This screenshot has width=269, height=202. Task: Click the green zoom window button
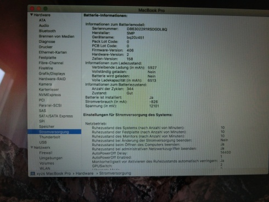click(x=46, y=8)
